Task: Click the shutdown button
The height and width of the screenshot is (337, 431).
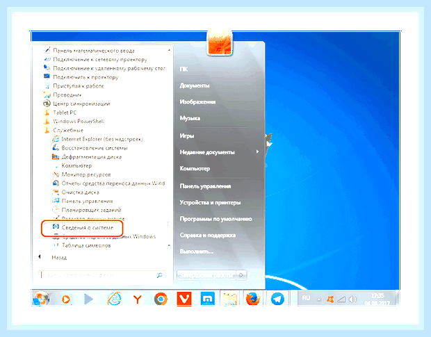Action: [206, 275]
